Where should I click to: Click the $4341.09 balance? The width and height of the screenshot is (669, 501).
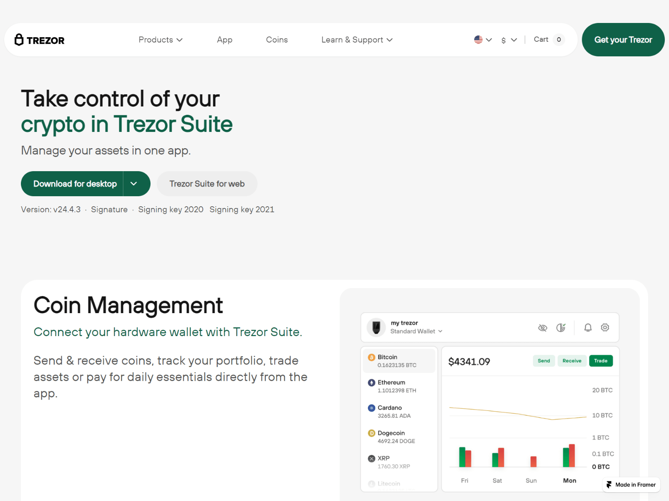pos(469,362)
